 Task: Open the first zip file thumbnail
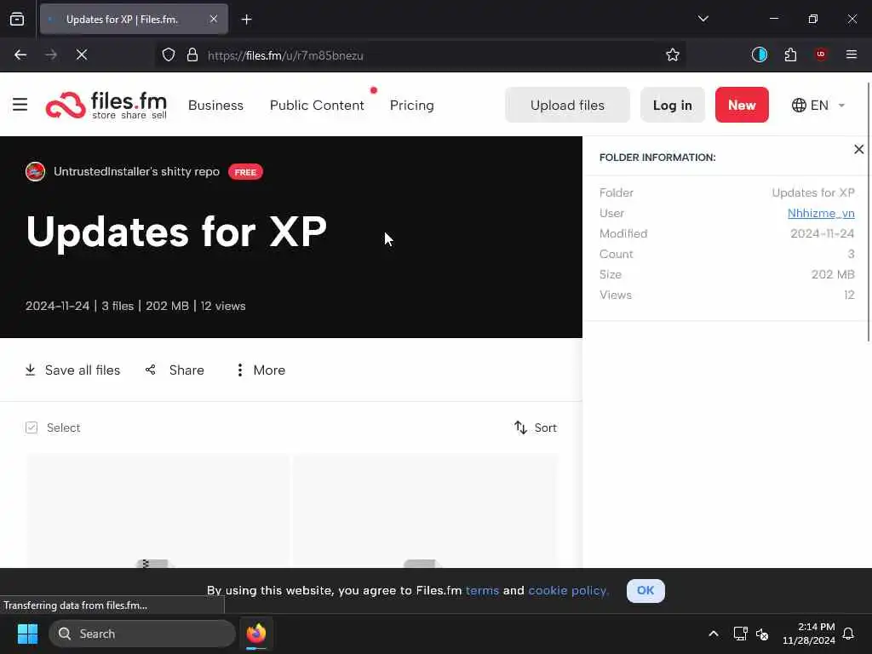158,511
